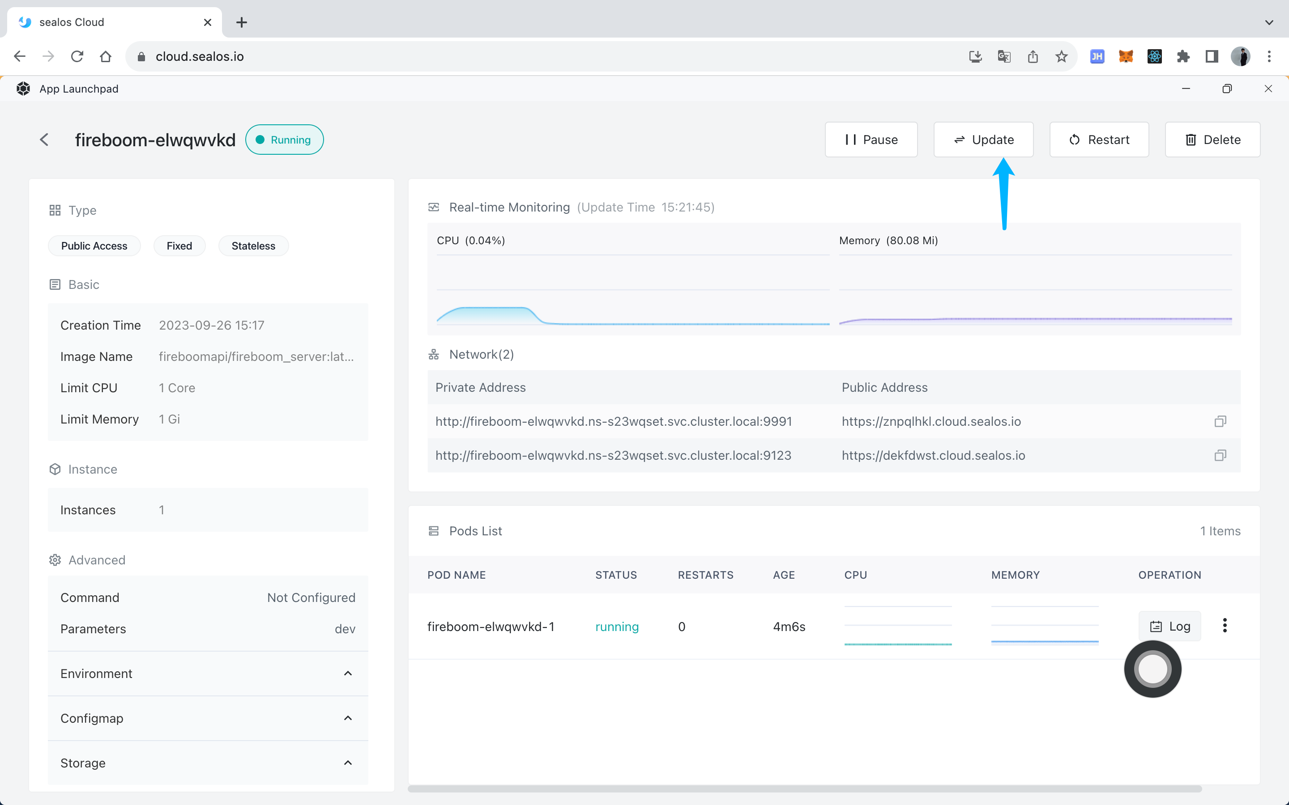Open the znpqlhkl.cloud.sealos.io public link
The image size is (1289, 805).
click(x=931, y=422)
